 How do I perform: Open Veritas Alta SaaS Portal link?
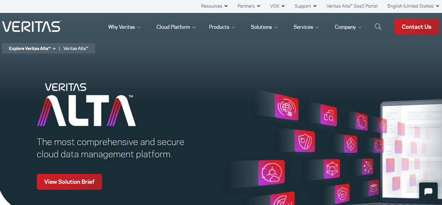(352, 6)
